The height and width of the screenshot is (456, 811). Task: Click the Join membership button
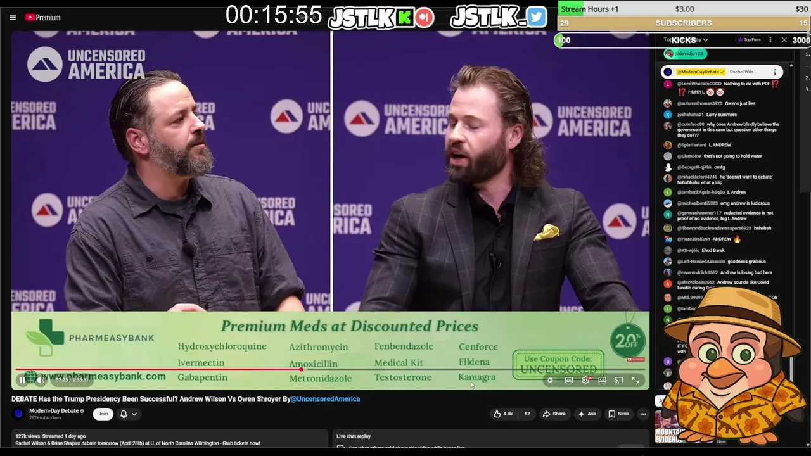tap(103, 414)
